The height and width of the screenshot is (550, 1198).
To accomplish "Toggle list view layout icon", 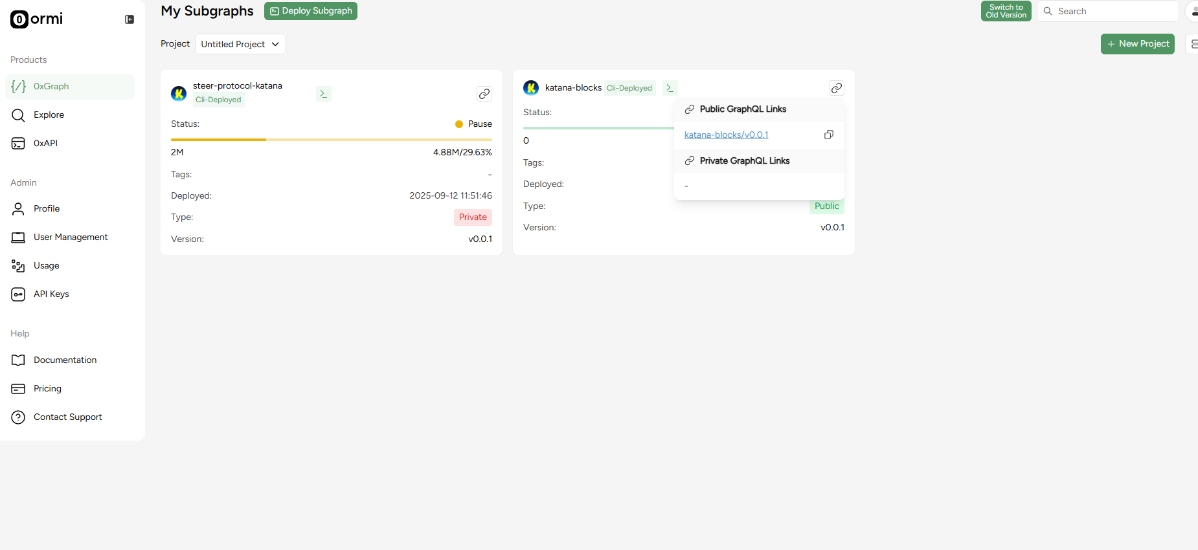I will (x=1193, y=44).
